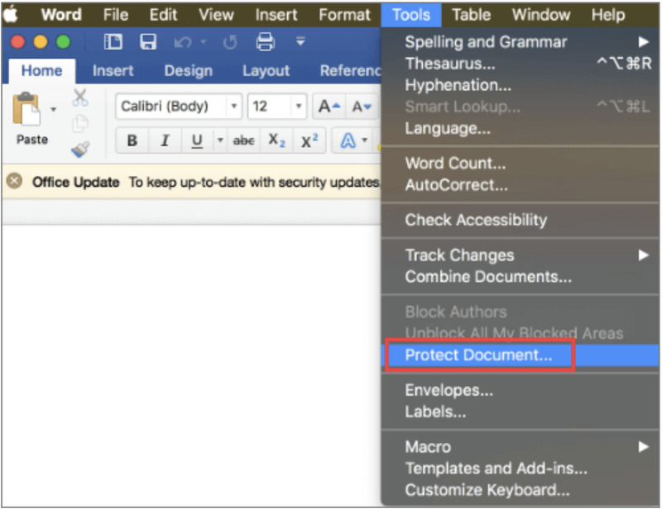The image size is (662, 509).
Task: Choose Word Count from the Tools menu
Action: click(455, 164)
